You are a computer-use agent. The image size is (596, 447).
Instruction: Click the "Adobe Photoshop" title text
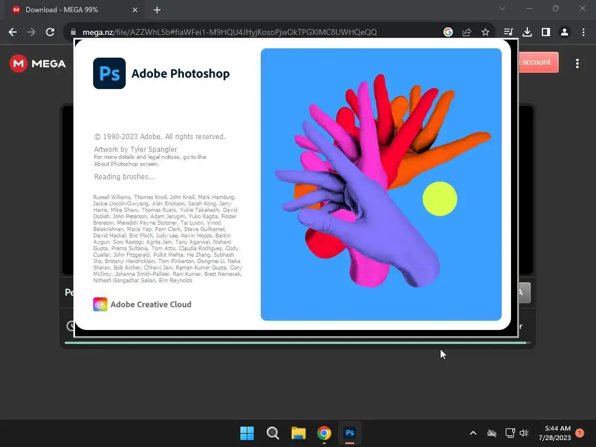click(x=180, y=74)
